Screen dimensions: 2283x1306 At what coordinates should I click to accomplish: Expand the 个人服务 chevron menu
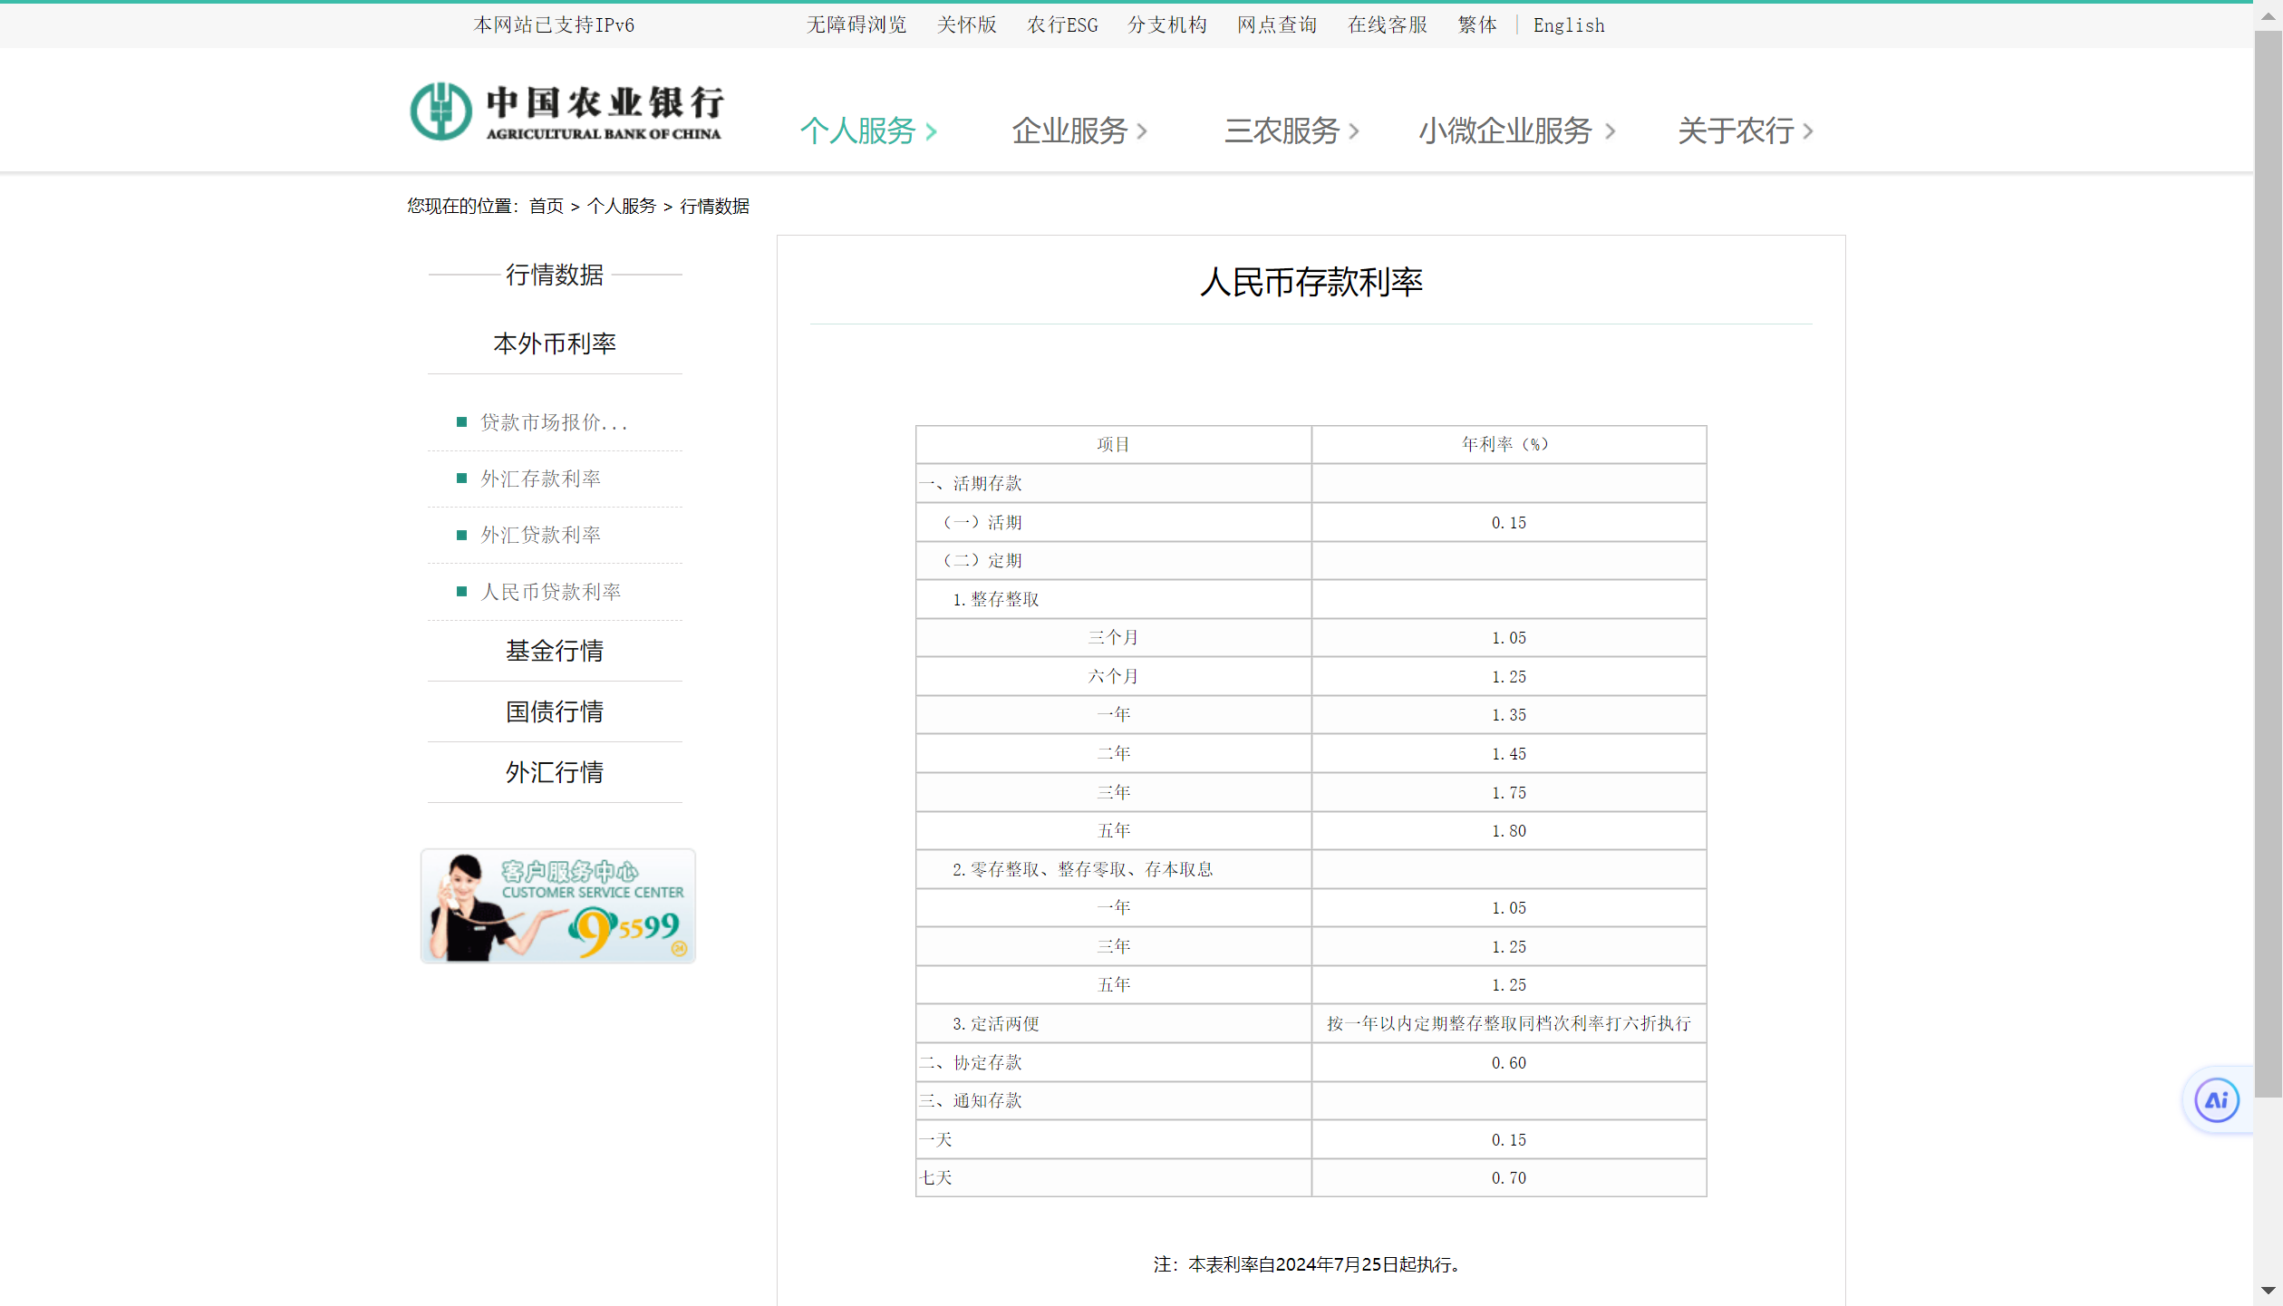click(931, 132)
